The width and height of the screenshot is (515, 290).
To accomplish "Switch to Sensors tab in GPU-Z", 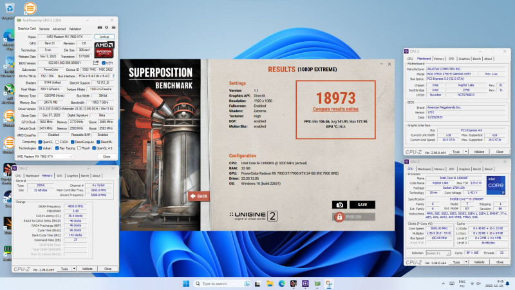I will tap(44, 29).
